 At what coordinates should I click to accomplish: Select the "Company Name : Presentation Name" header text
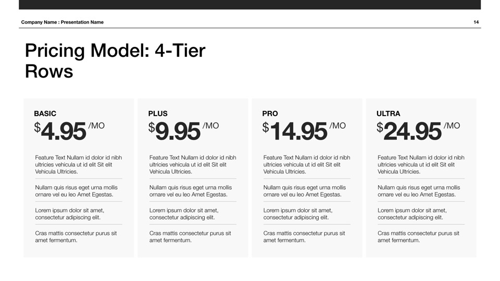(x=63, y=22)
